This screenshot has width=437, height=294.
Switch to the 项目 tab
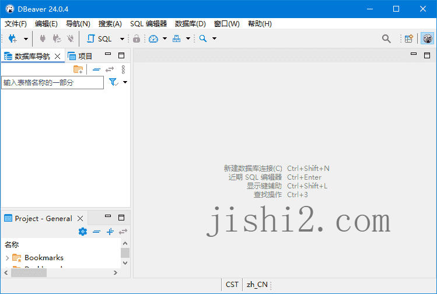pyautogui.click(x=81, y=57)
